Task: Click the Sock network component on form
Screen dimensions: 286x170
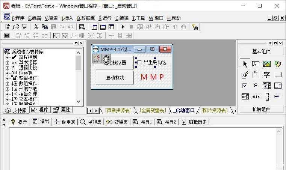Action: (97, 59)
